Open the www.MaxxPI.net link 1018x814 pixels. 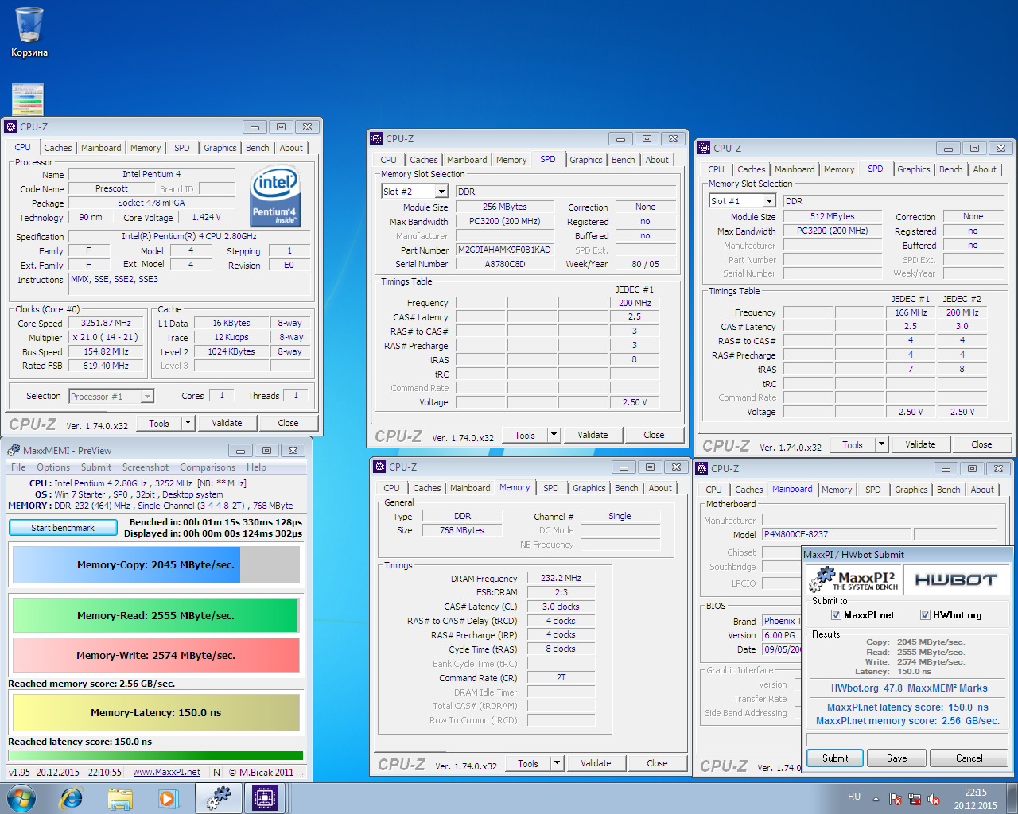pos(166,772)
